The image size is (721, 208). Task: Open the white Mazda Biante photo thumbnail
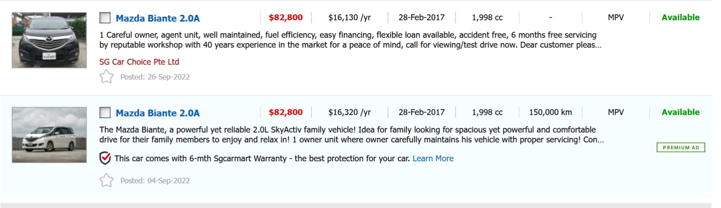tap(49, 135)
